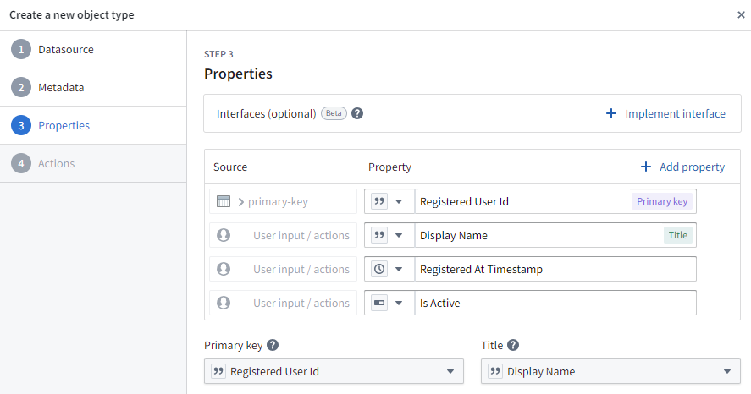The image size is (751, 394).
Task: Open type dropdown for Registered User Id property
Action: point(389,201)
